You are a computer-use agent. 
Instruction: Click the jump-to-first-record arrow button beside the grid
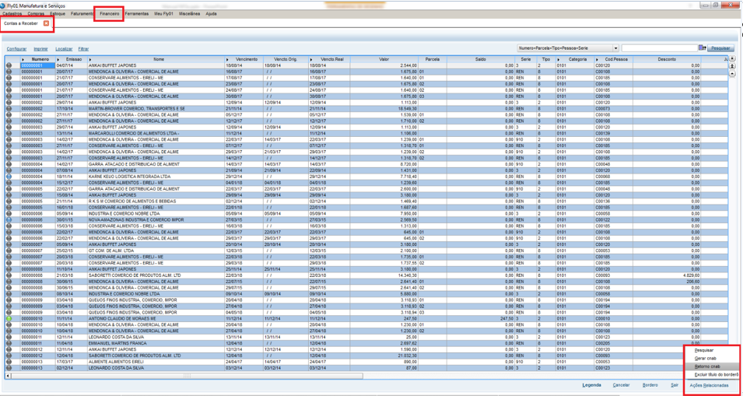pos(733,59)
